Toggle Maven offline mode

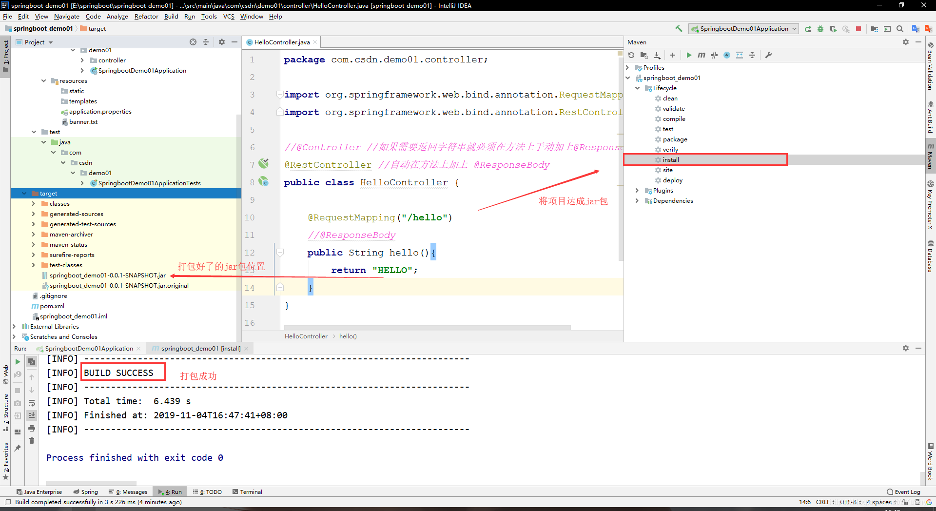pos(714,55)
